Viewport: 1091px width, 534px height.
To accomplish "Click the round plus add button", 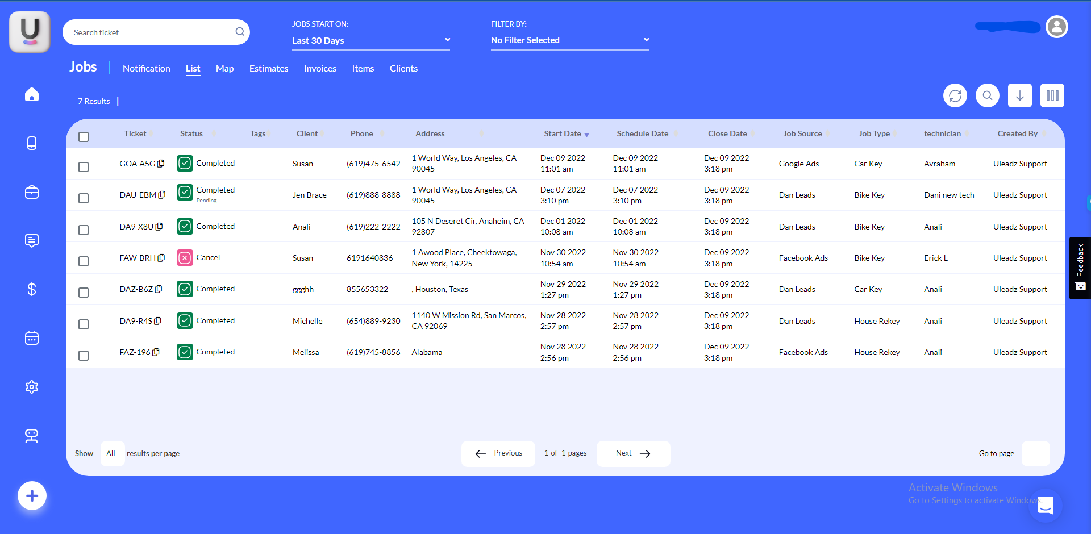I will click(32, 496).
